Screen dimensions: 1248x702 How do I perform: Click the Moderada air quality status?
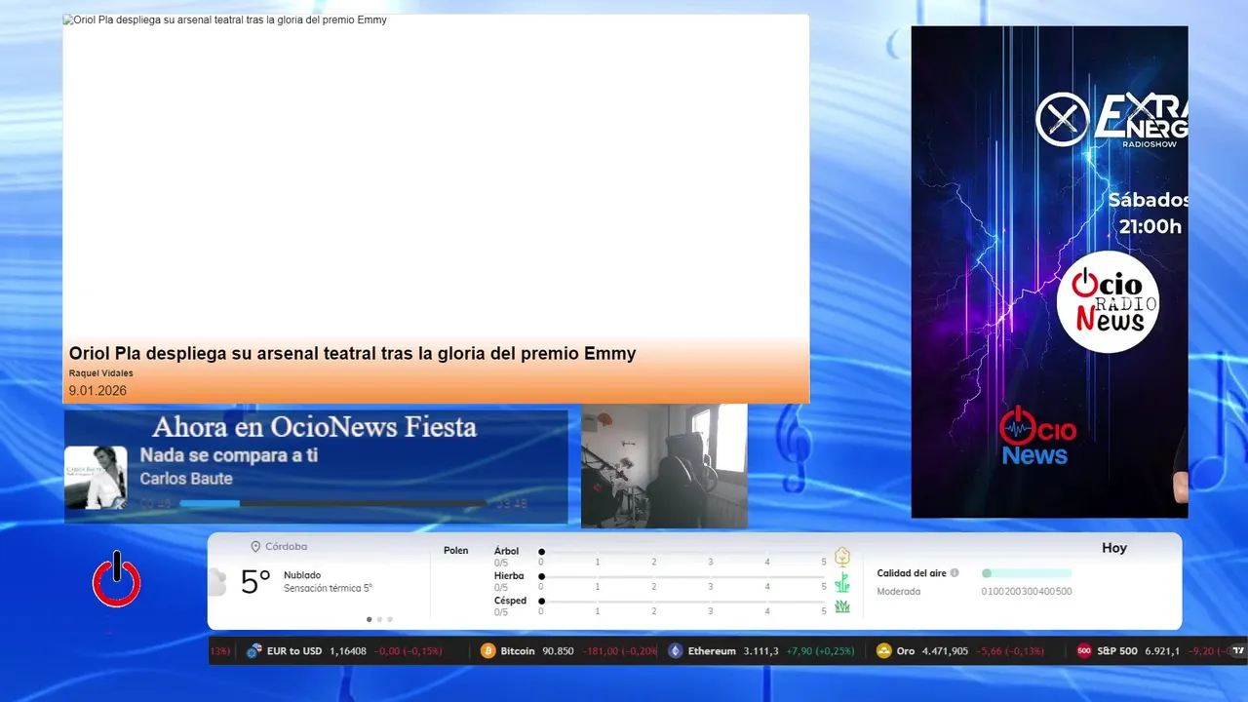point(898,591)
